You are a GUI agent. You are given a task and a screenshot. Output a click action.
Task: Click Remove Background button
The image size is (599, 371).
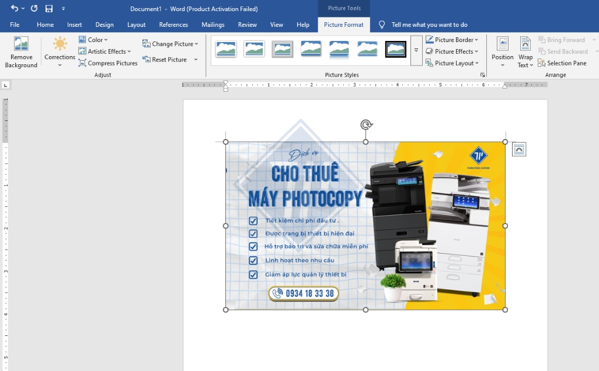point(21,53)
